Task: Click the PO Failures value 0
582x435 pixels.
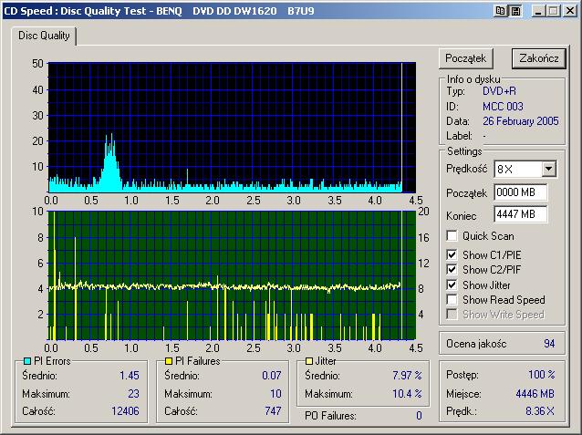Action: [x=419, y=416]
